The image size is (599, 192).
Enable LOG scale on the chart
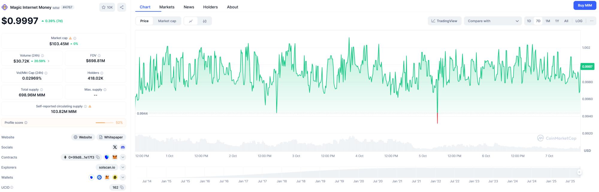[579, 21]
